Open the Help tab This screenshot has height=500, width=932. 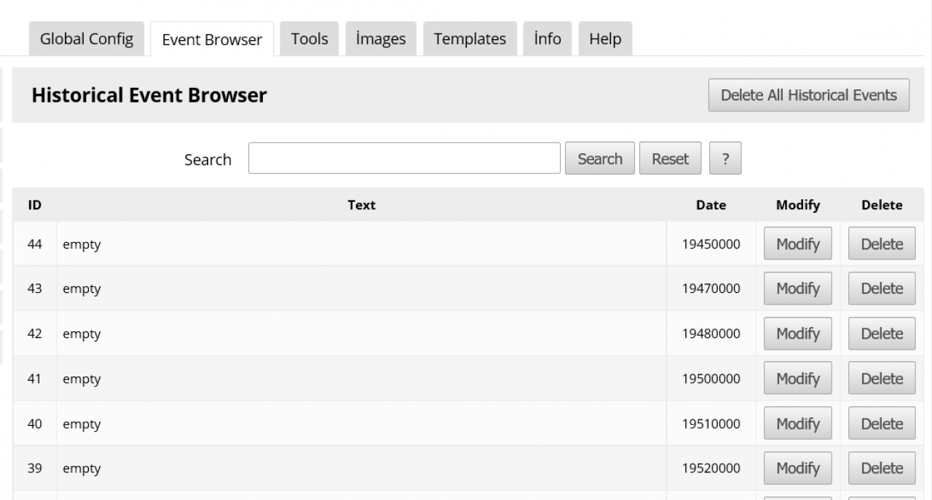605,39
